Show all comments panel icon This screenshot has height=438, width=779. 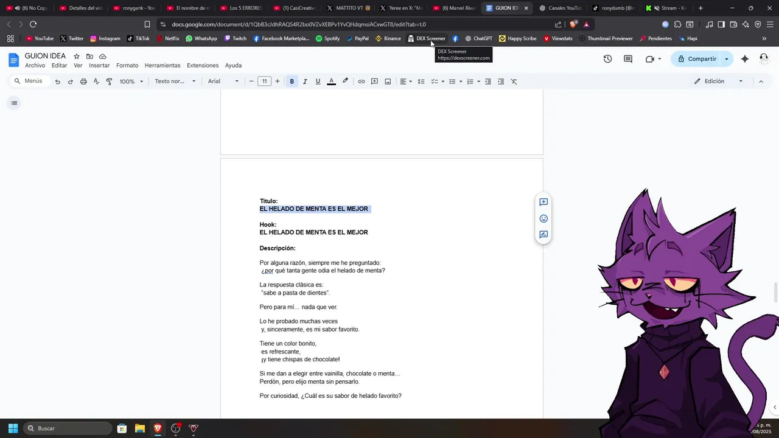point(628,59)
